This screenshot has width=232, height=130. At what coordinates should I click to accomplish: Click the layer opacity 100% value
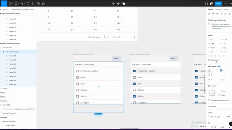tap(228, 117)
